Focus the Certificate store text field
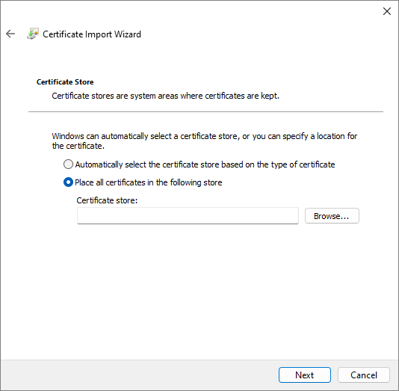This screenshot has width=399, height=391. point(188,216)
